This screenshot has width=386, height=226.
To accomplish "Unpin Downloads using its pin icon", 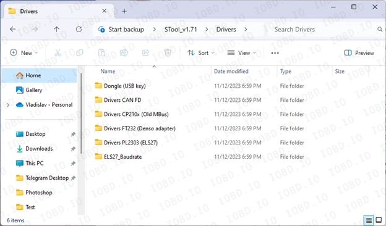I will tap(73, 149).
